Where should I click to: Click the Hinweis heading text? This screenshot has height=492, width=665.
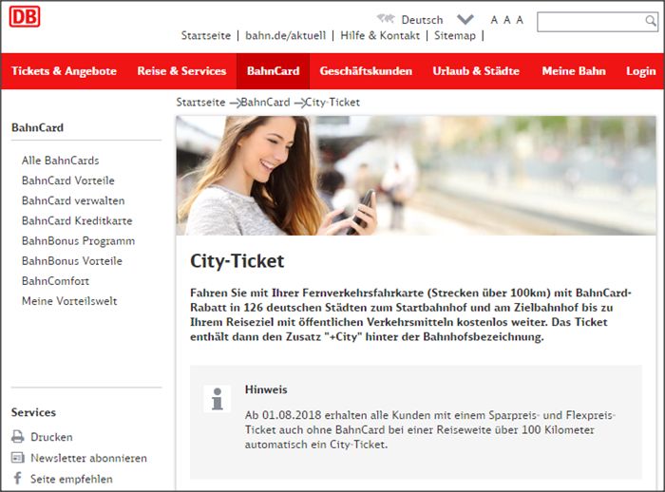point(266,389)
